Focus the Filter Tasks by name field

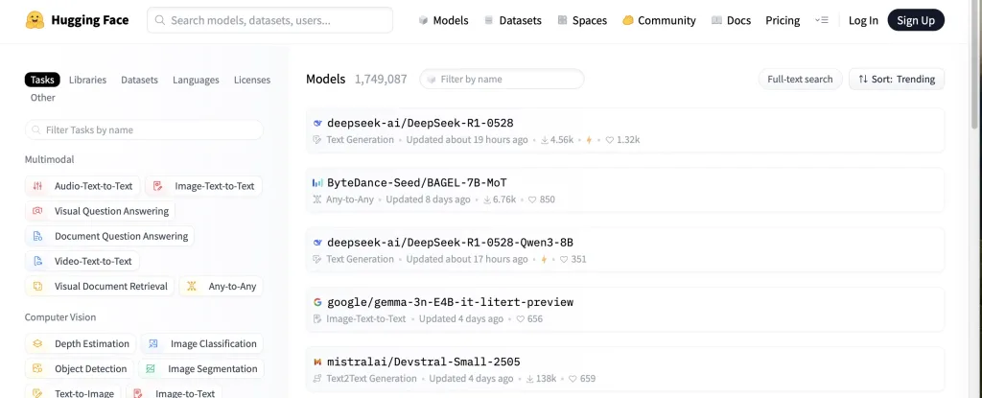(x=144, y=129)
